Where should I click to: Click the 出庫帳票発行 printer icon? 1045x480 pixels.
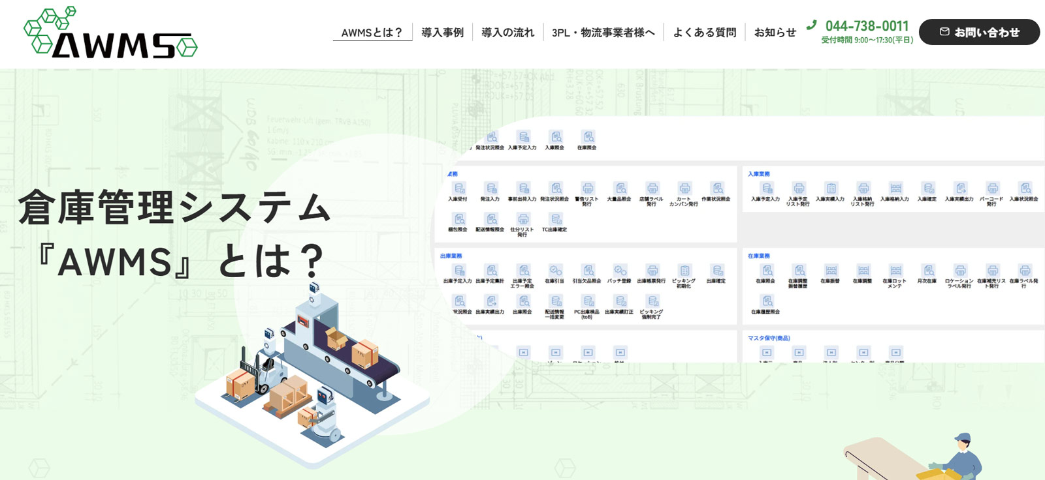[x=652, y=270]
